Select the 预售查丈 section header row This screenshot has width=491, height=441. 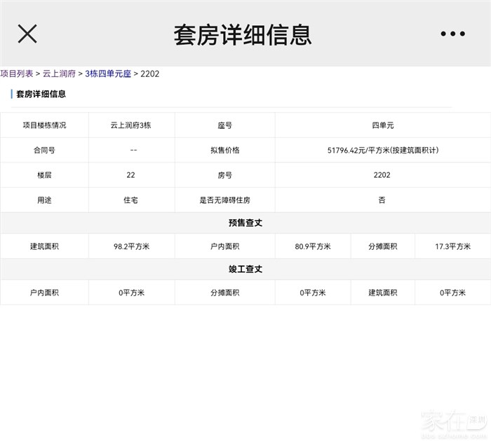coord(245,223)
